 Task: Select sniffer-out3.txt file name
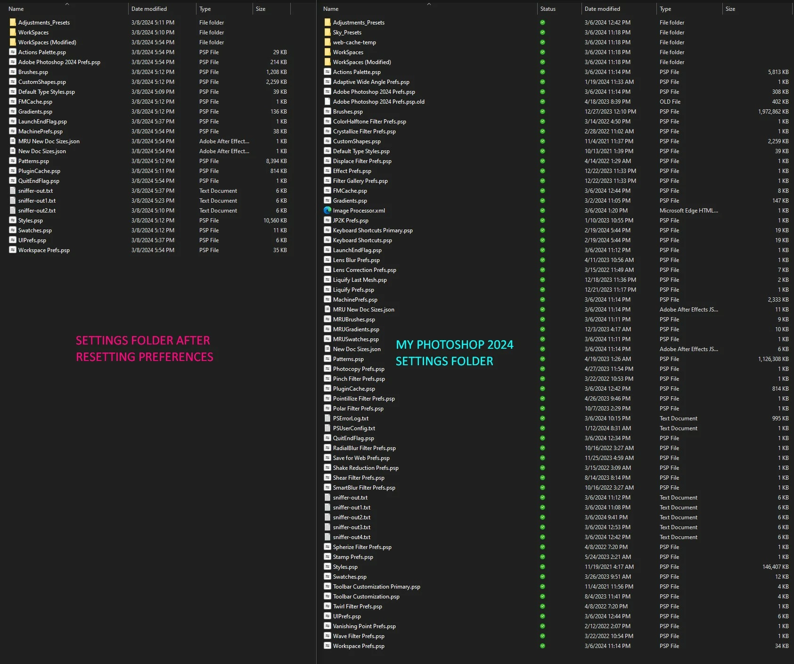point(352,527)
